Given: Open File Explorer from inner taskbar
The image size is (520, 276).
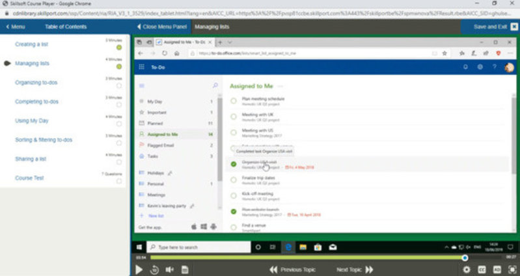Looking at the screenshot, I should pyautogui.click(x=303, y=247).
